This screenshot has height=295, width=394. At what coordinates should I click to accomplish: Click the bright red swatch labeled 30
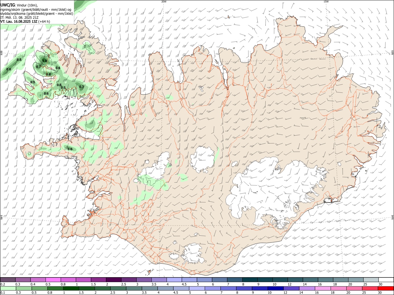386,288
